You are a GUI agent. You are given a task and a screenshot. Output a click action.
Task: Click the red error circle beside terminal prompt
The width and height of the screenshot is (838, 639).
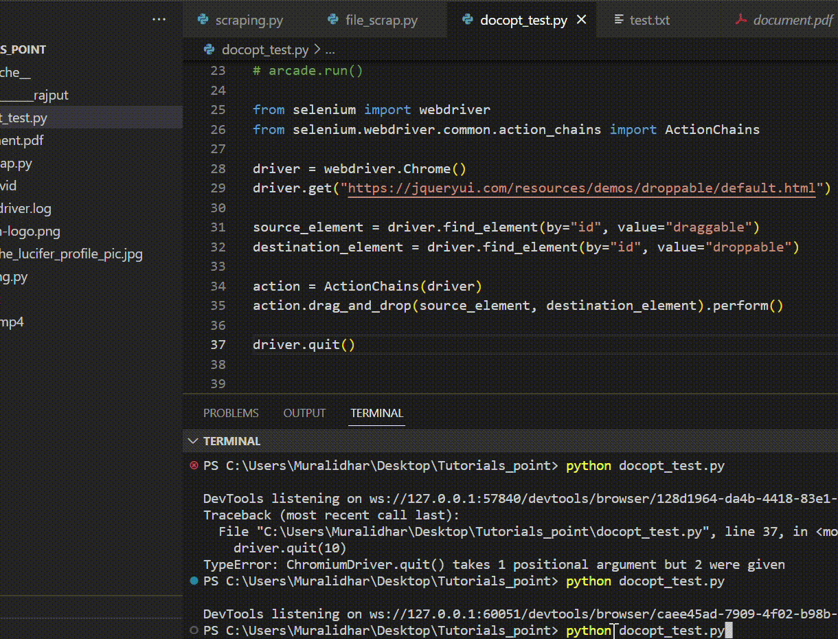click(x=193, y=465)
